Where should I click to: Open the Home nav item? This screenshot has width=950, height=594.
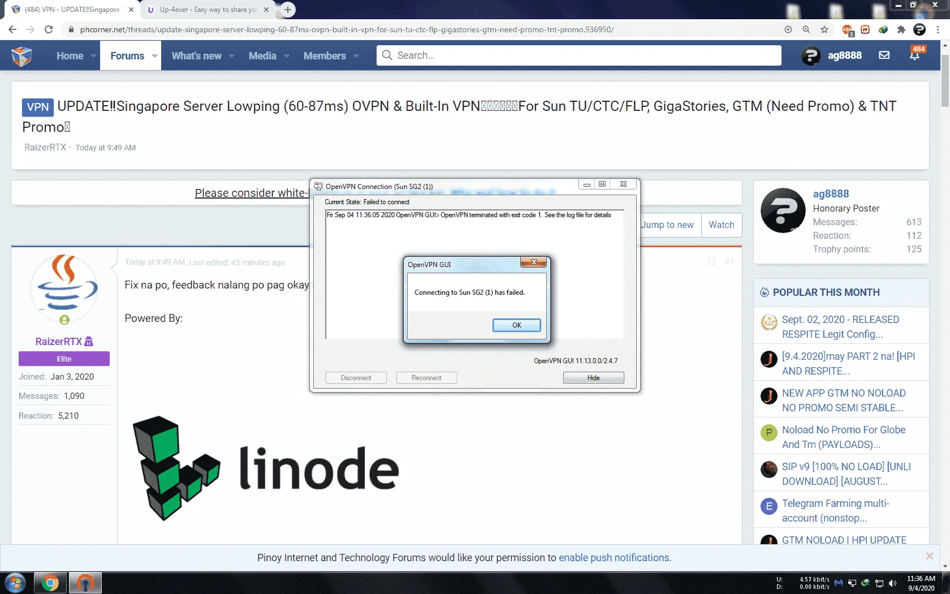[70, 55]
